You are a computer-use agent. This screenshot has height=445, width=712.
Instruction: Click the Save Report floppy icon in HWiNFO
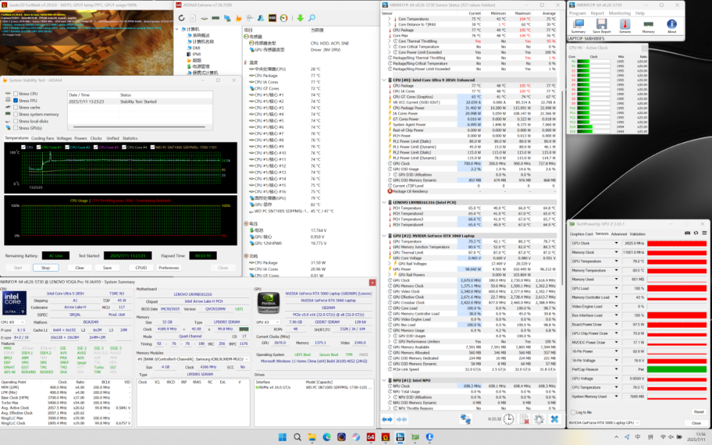pyautogui.click(x=602, y=26)
